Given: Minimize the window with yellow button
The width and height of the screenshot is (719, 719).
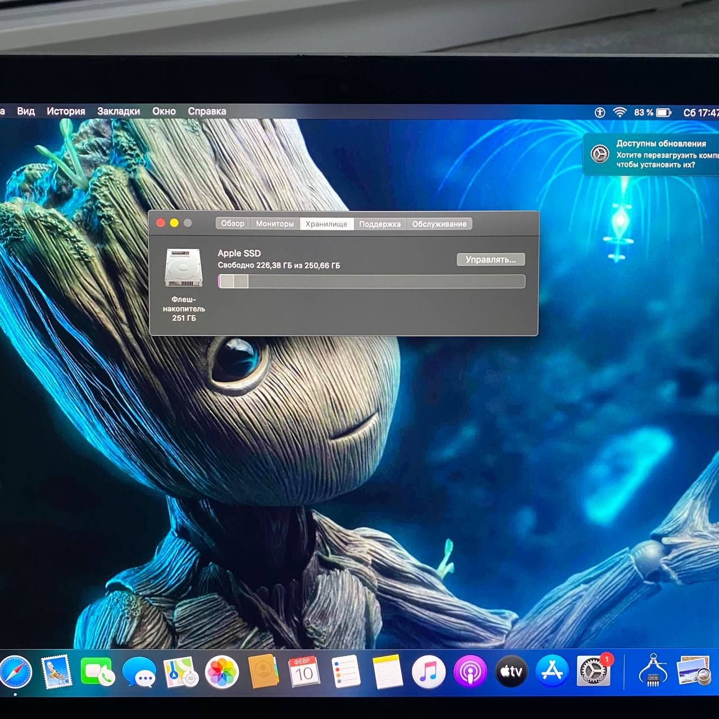Looking at the screenshot, I should point(174,223).
